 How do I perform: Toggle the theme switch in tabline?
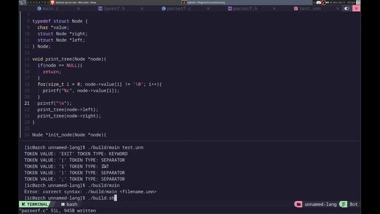click(347, 8)
